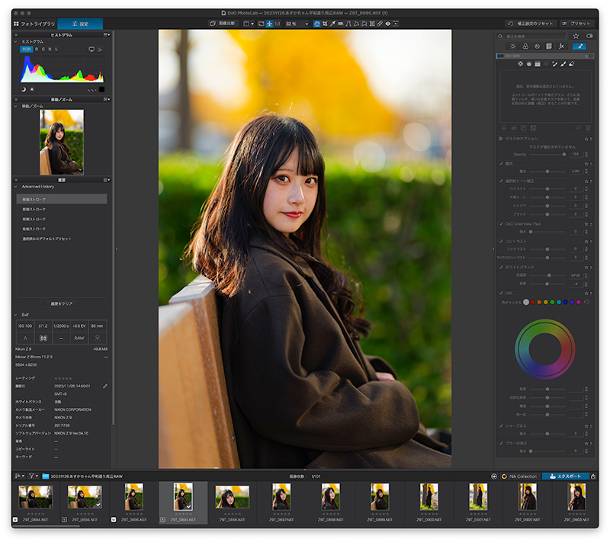Pick the white balance eyedropper tool
Viewport: 610px width, 542px height.
(332, 24)
